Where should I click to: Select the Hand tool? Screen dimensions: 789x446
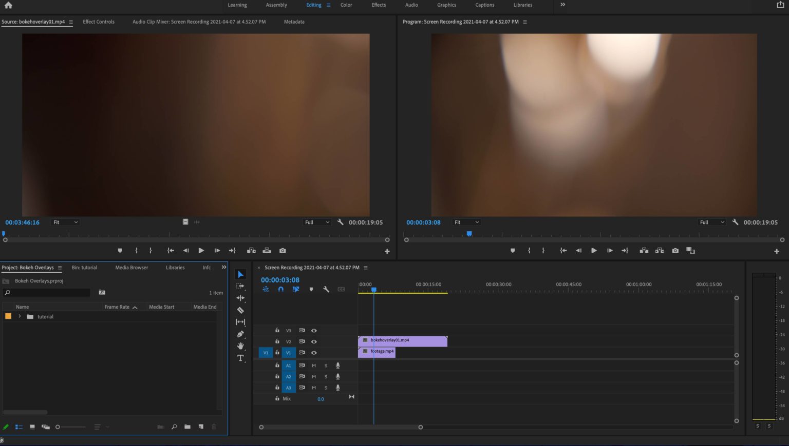coord(240,346)
